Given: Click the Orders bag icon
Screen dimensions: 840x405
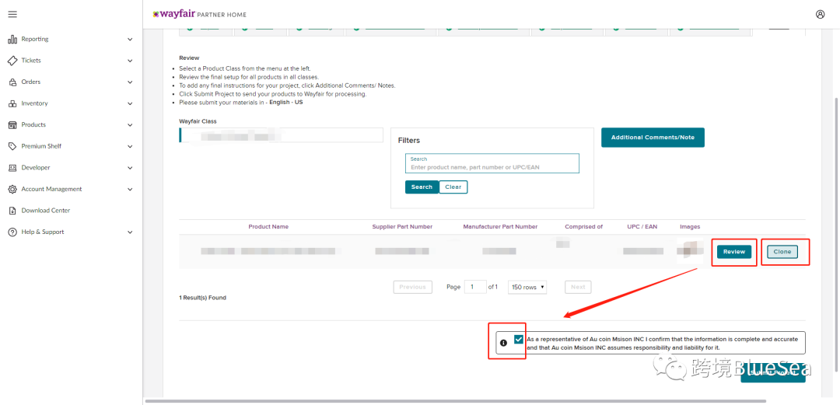Looking at the screenshot, I should (12, 82).
